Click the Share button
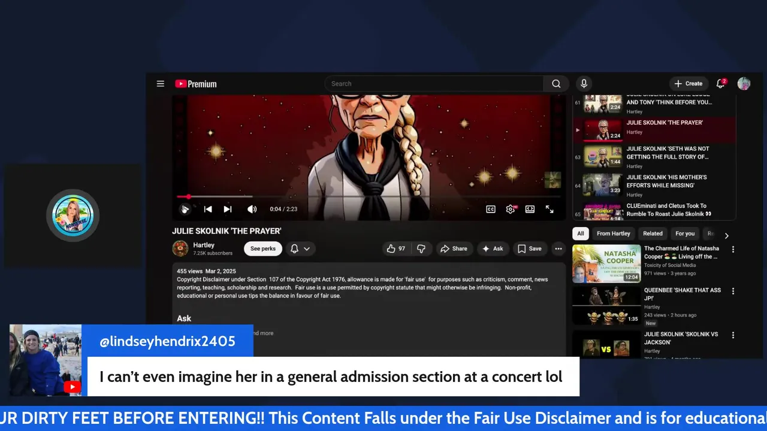This screenshot has width=767, height=431. pyautogui.click(x=454, y=248)
